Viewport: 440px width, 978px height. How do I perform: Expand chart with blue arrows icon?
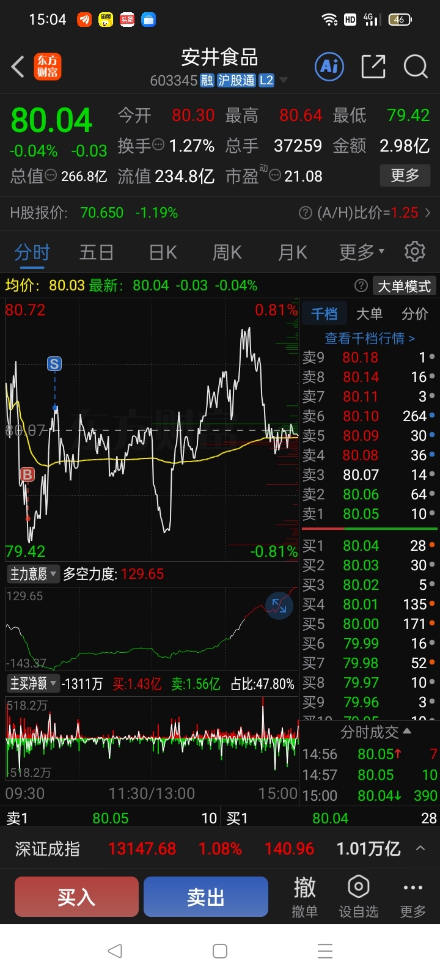(279, 606)
